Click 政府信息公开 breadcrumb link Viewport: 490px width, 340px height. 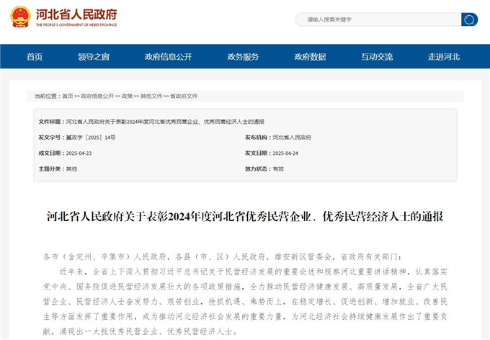97,96
